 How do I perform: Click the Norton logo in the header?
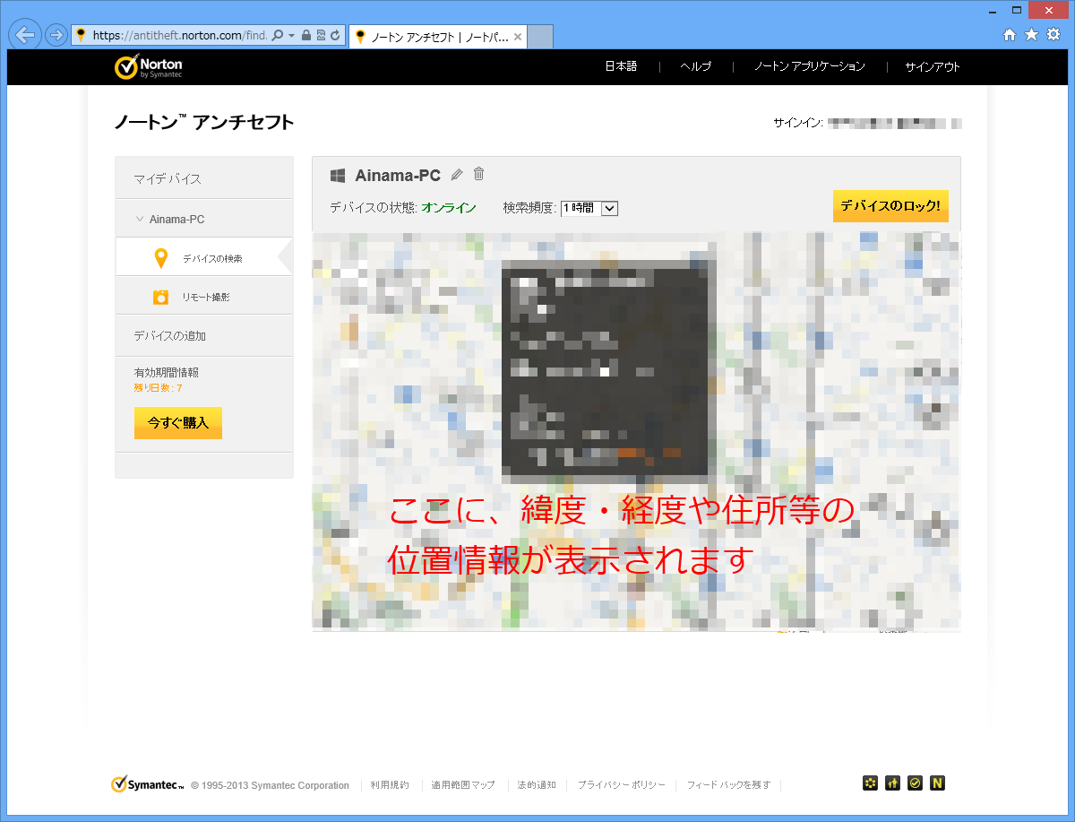[x=149, y=67]
